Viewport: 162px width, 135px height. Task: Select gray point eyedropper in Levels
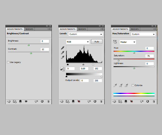pyautogui.click(x=63, y=53)
